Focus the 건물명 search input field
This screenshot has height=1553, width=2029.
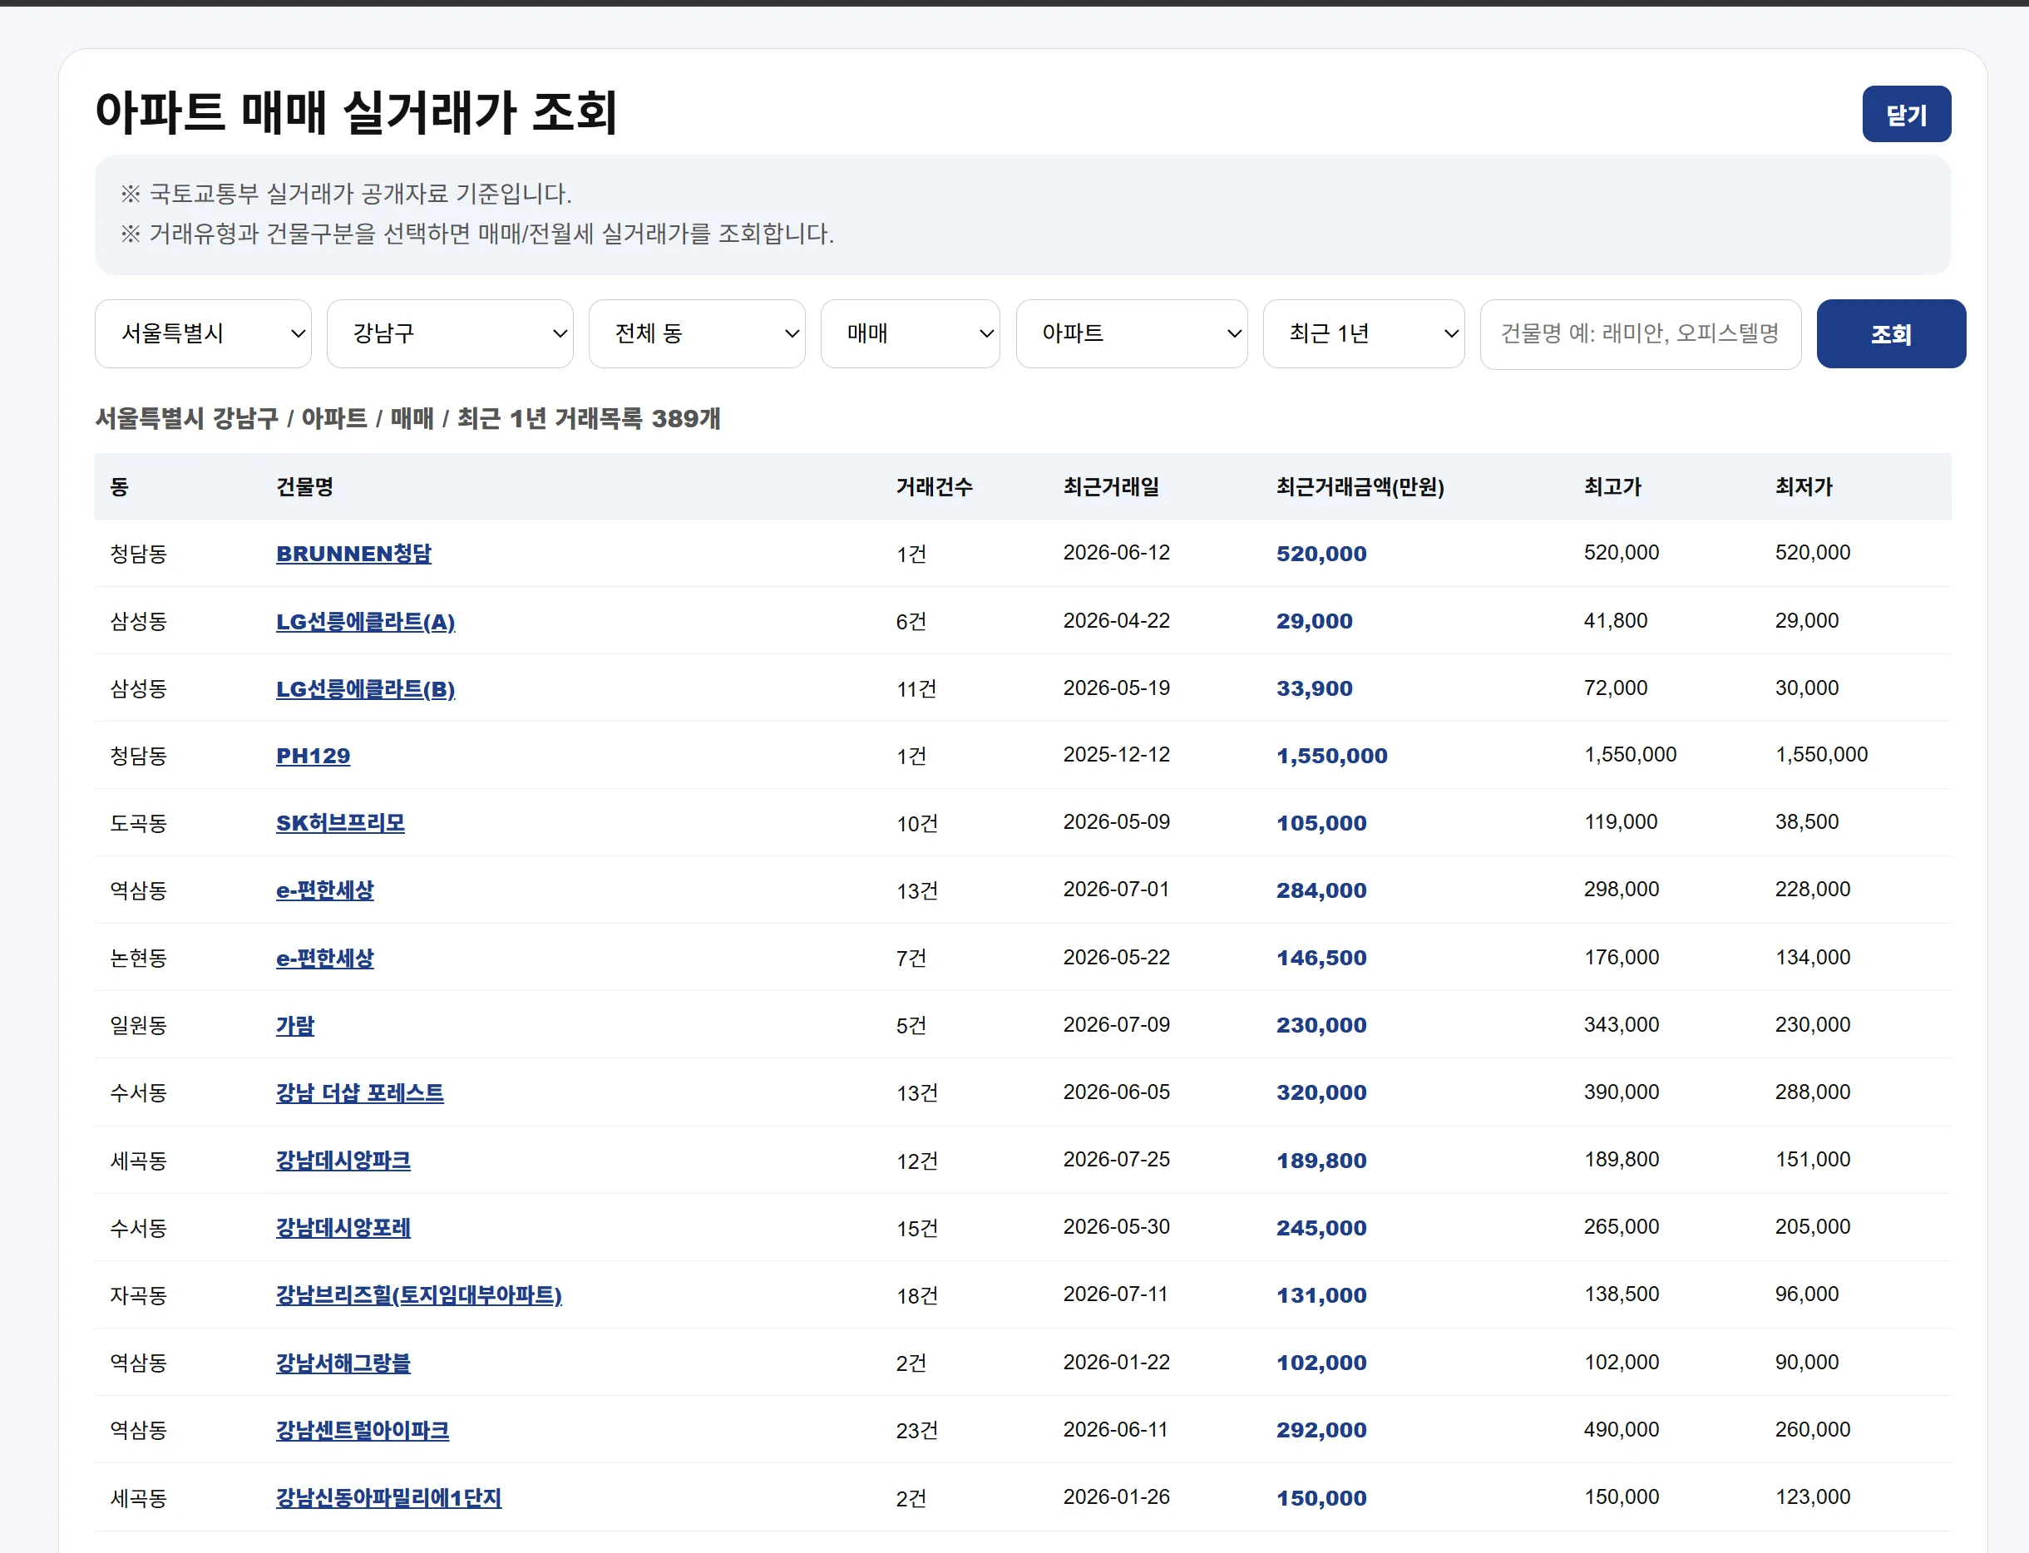click(x=1641, y=333)
